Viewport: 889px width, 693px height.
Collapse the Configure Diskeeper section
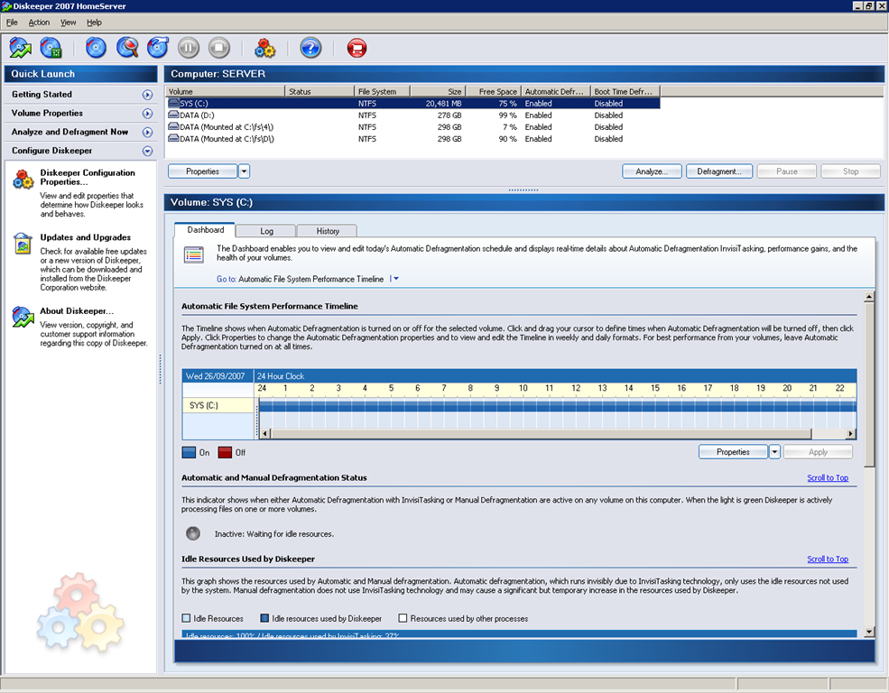[x=147, y=151]
